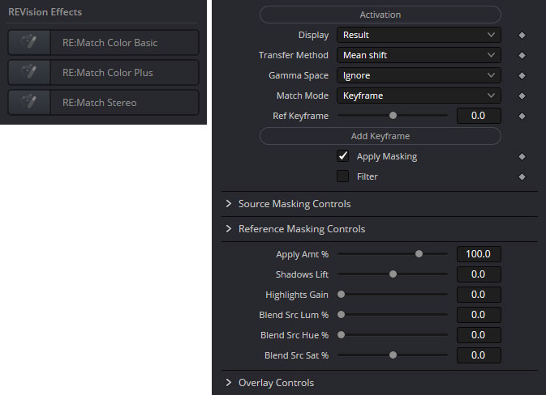
Task: Select the RE:Match Color Basic effect
Action: coord(103,42)
